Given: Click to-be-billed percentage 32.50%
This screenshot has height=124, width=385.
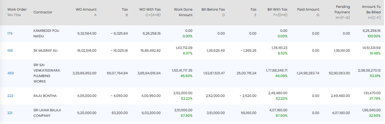Looking at the screenshot, I should (x=375, y=116).
